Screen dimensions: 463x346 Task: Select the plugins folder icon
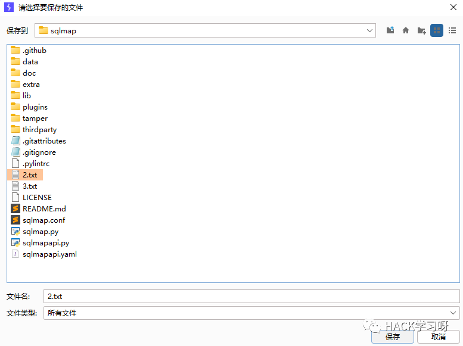15,107
